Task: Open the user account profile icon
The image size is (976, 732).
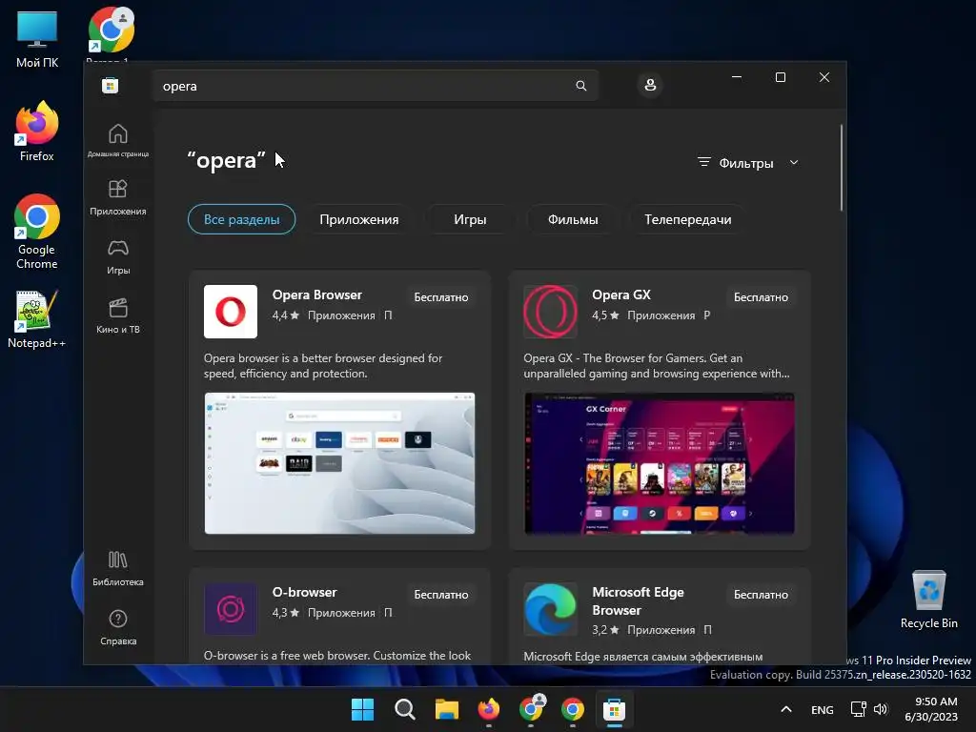Action: coord(650,85)
